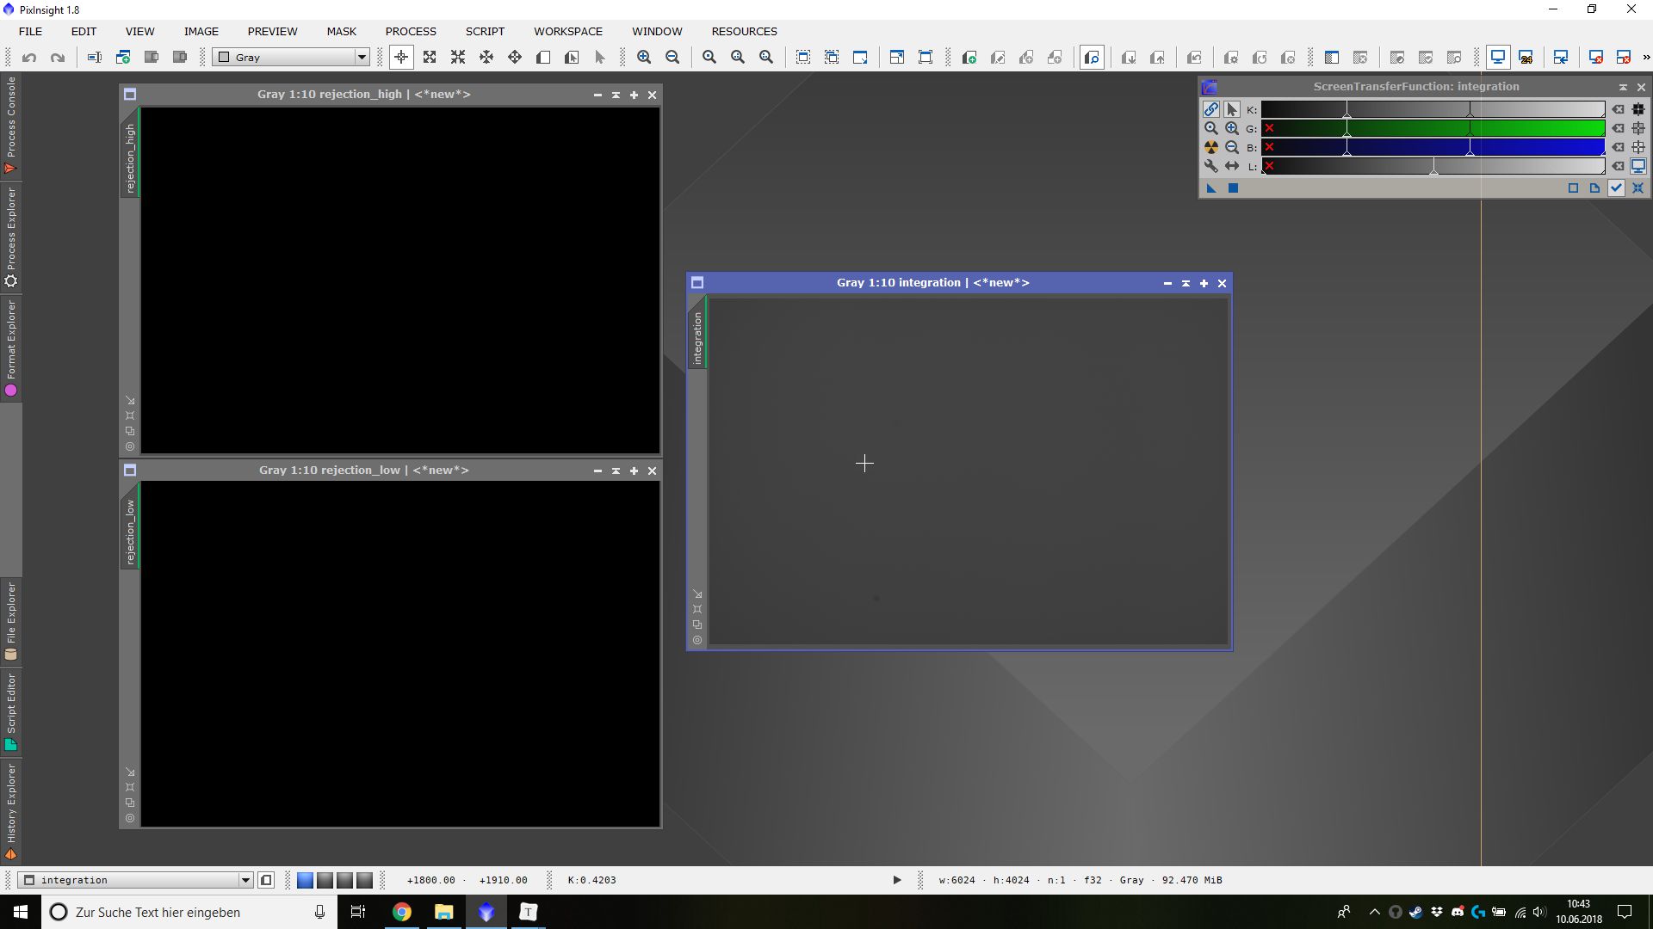Screen dimensions: 1653x929
Task: Open the SCRIPT menu
Action: point(485,31)
